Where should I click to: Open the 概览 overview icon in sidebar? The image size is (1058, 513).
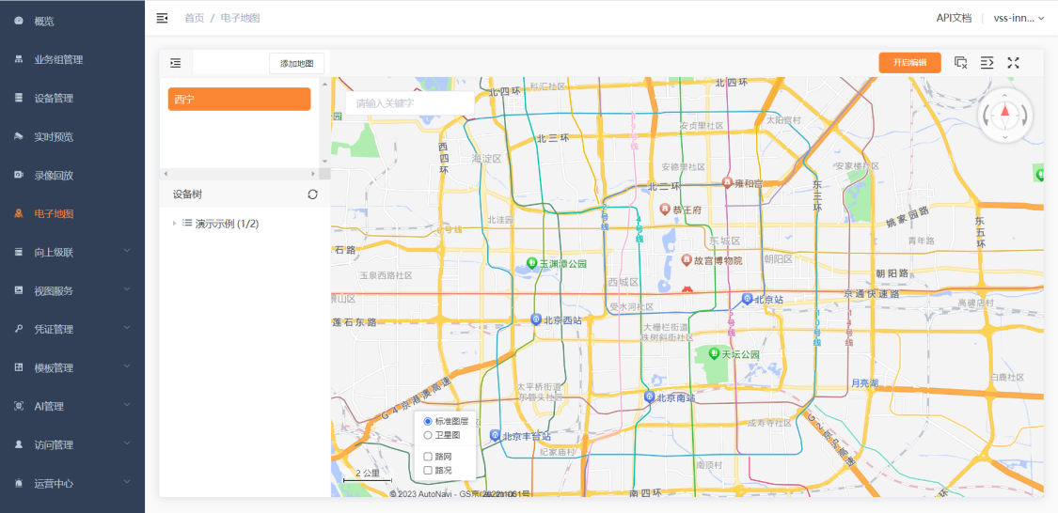[19, 21]
